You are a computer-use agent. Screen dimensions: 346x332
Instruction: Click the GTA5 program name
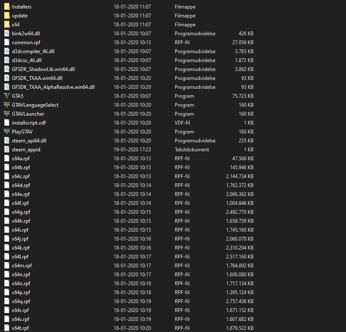pyautogui.click(x=18, y=96)
